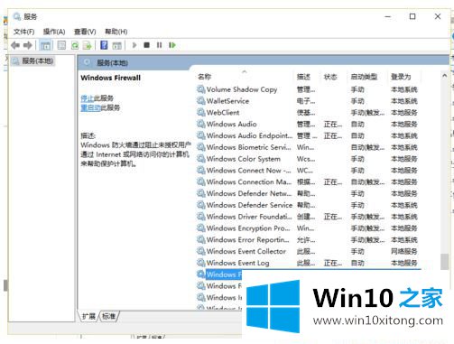Click the 重启动 link to restart service
Viewport: 454px width, 344px height.
[x=90, y=107]
